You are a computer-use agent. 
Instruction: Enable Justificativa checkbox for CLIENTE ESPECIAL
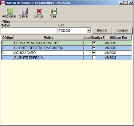click(94, 58)
